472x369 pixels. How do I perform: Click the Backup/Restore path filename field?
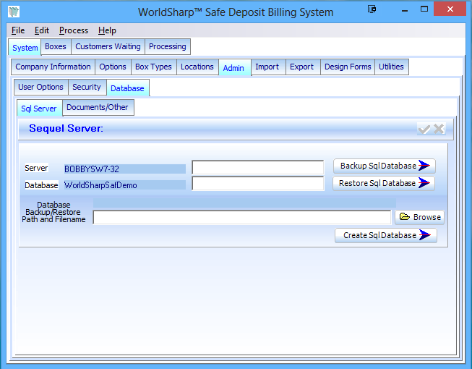tap(241, 217)
